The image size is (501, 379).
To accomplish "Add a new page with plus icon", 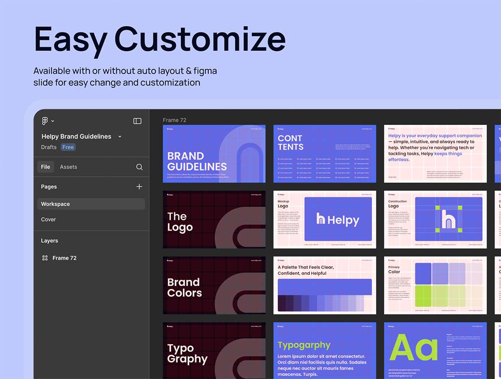I will point(139,187).
